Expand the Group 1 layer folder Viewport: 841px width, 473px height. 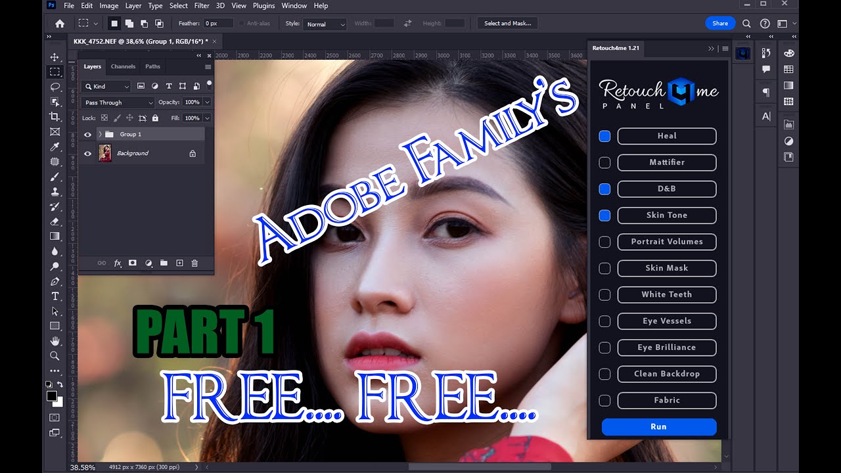[100, 134]
